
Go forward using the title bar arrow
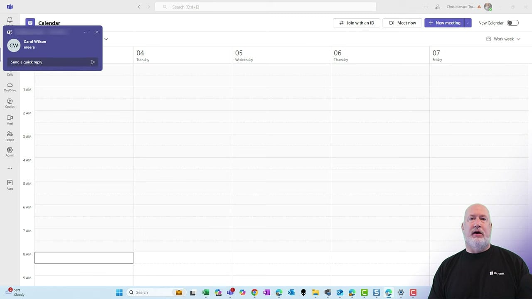click(149, 7)
